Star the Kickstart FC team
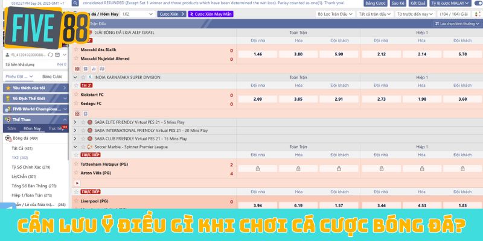The height and width of the screenshot is (241, 483). tap(77, 94)
